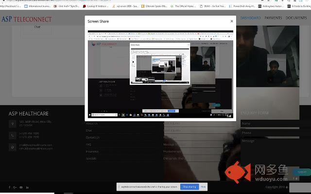This screenshot has height=194, width=311.
Task: Open the DOCUMENTS navigation tab
Action: pyautogui.click(x=296, y=18)
